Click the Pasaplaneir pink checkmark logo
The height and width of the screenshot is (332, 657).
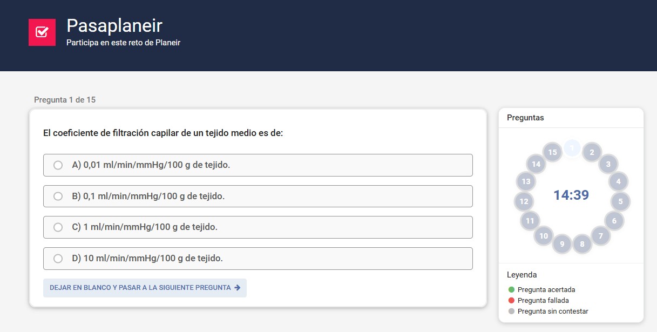click(42, 32)
